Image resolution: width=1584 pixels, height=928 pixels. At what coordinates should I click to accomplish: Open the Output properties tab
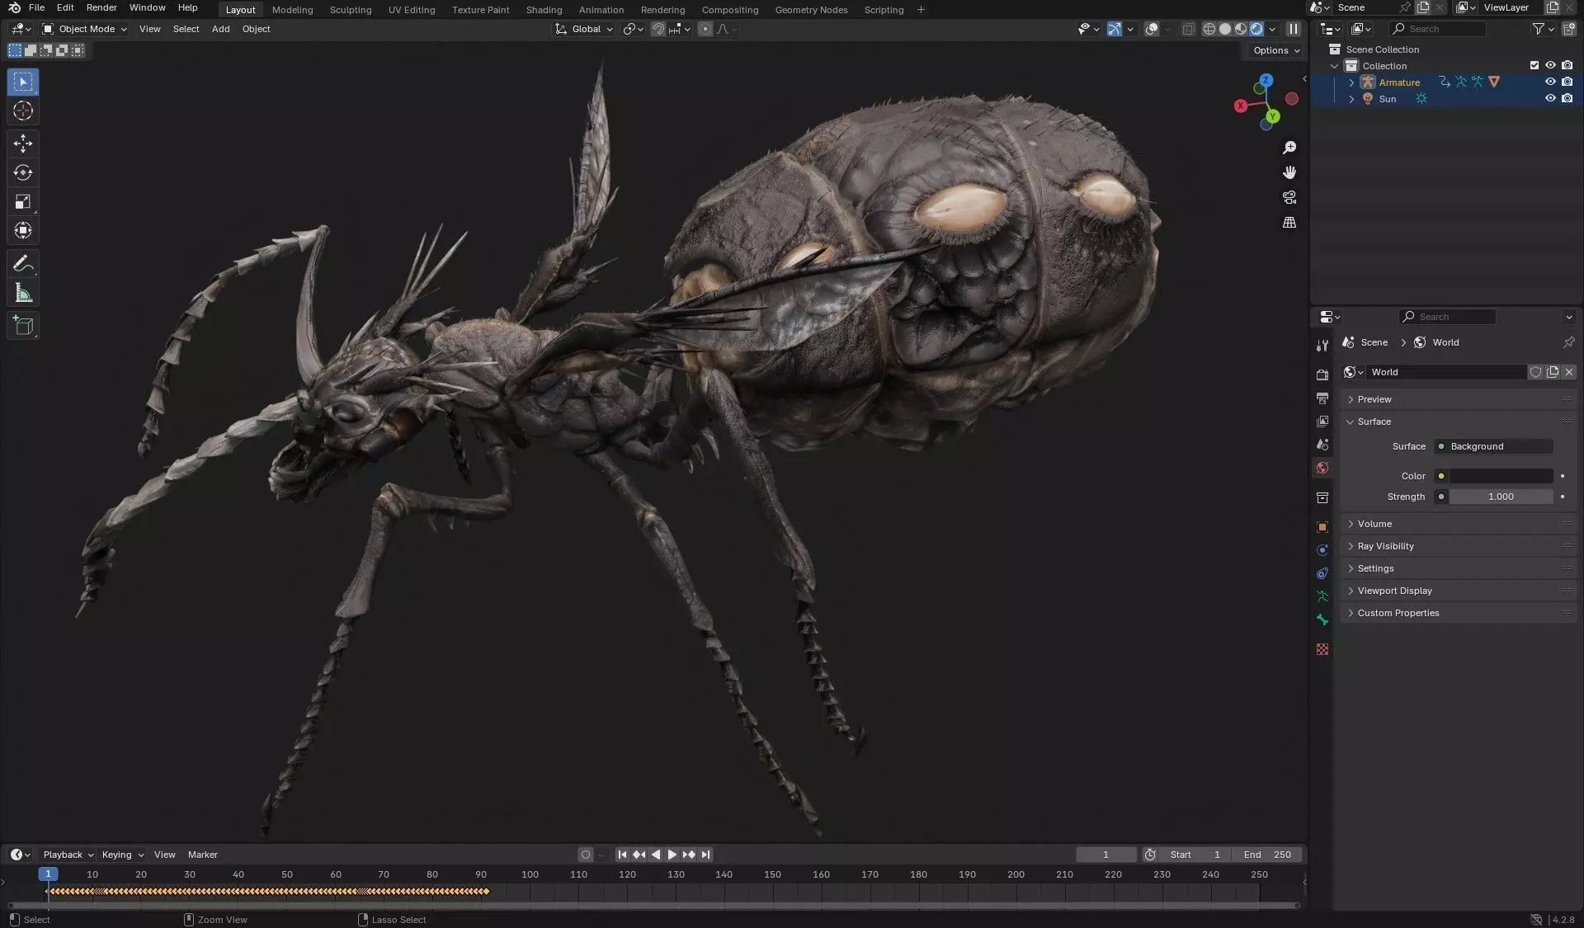point(1322,398)
